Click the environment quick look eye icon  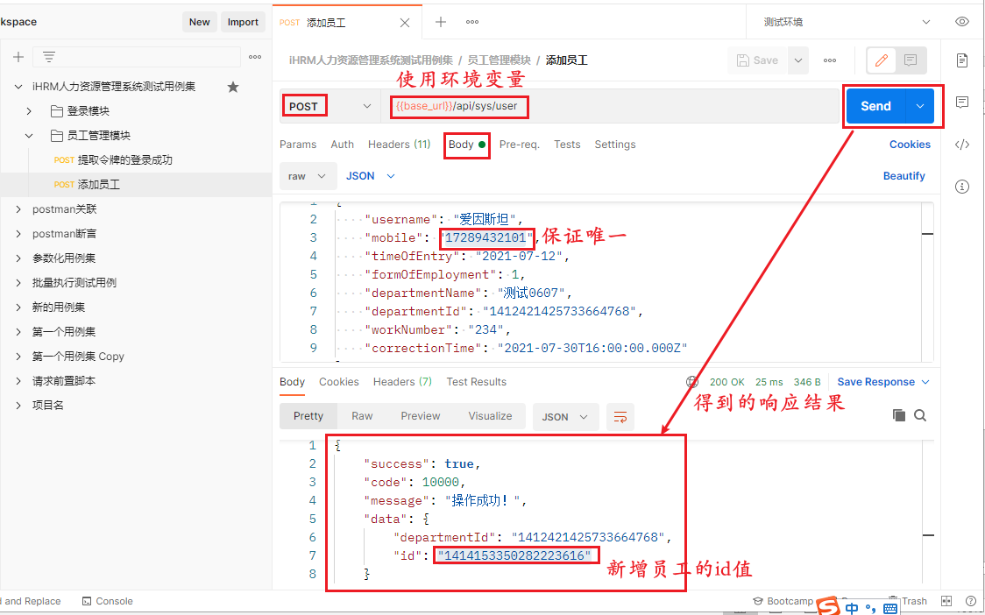[x=961, y=22]
